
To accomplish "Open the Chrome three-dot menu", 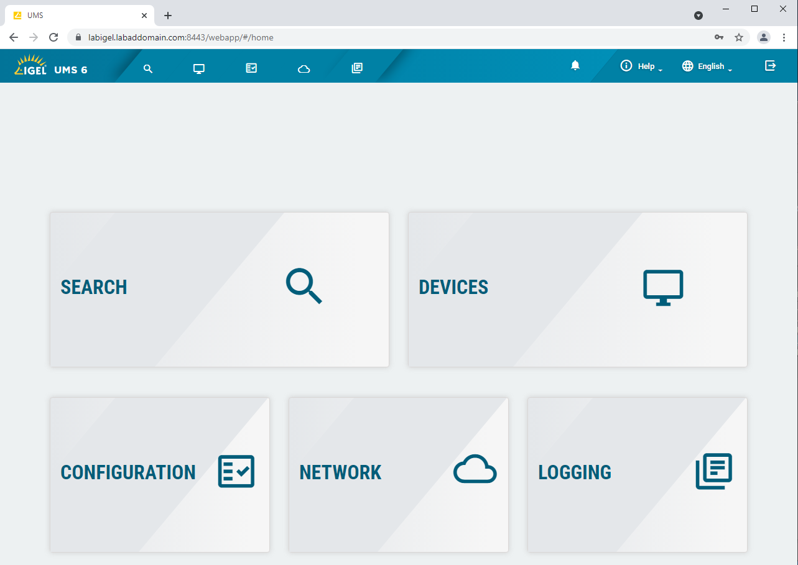I will (784, 37).
